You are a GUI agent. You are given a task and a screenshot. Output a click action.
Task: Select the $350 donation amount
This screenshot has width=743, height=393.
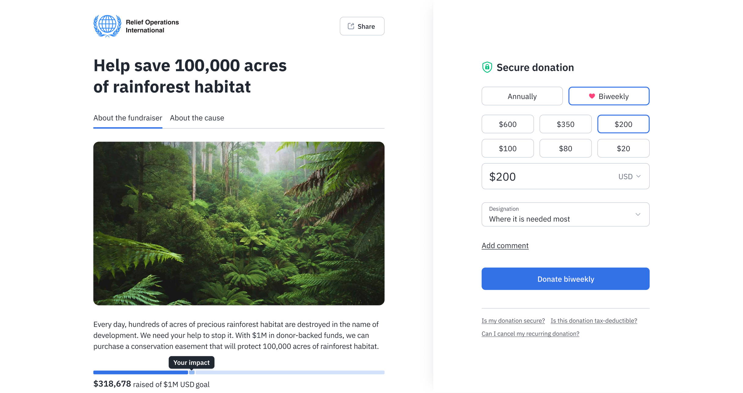click(565, 124)
